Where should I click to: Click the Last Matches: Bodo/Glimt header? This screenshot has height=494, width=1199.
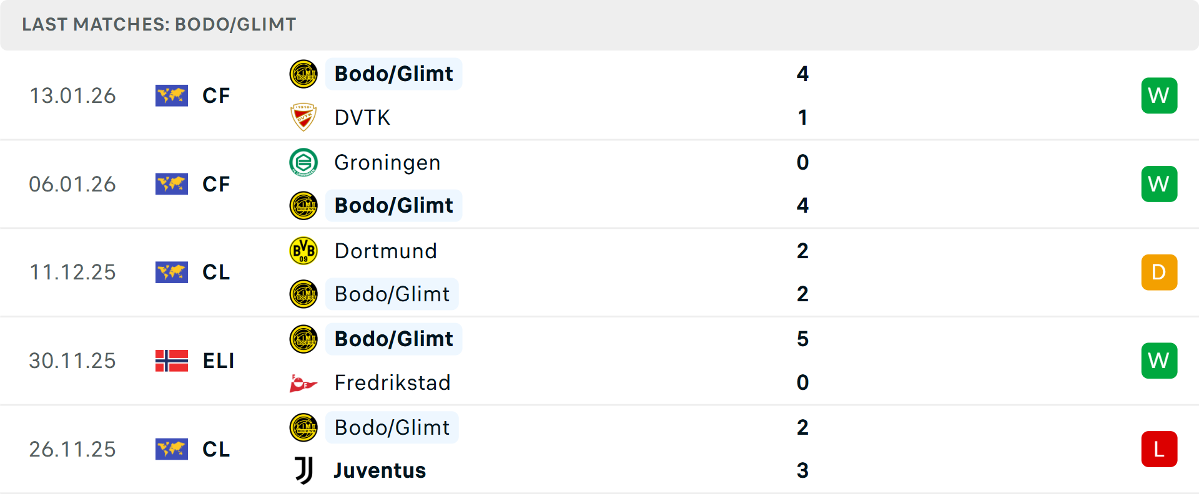159,24
